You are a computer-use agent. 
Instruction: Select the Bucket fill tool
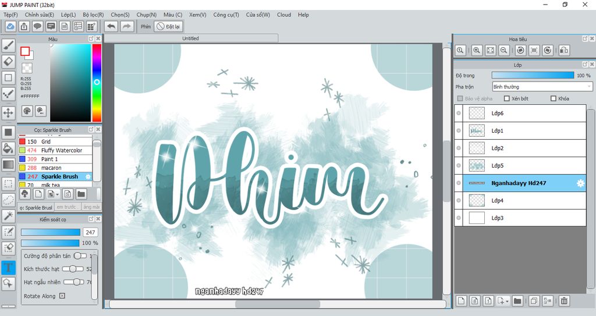pyautogui.click(x=8, y=148)
